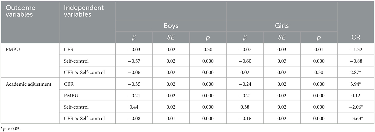Click the −0.60 girls beta cell
The height and width of the screenshot is (132, 375).
click(245, 60)
